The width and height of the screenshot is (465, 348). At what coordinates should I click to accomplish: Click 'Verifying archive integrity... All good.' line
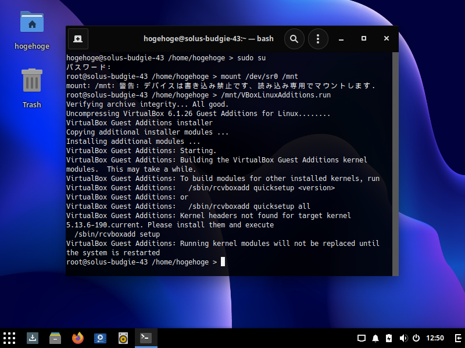148,104
